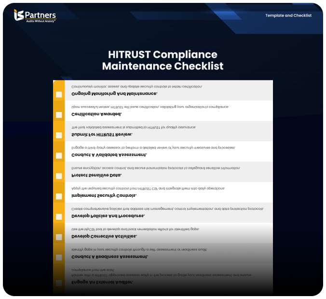Image resolution: width=326 pixels, height=299 pixels.
Task: Check the Ongoing Monitoring And Maintenance box
Action: coord(59,95)
